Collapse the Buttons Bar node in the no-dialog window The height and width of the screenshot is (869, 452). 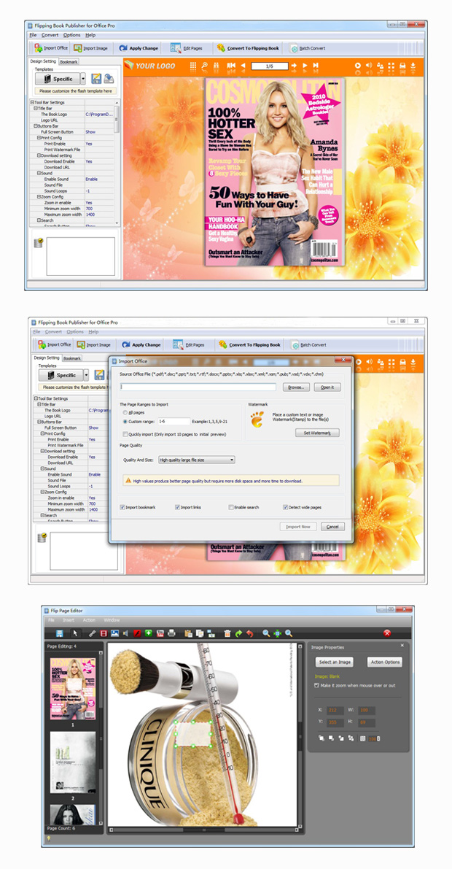(36, 125)
